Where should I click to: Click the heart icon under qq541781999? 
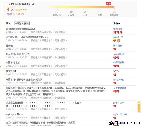(115, 118)
